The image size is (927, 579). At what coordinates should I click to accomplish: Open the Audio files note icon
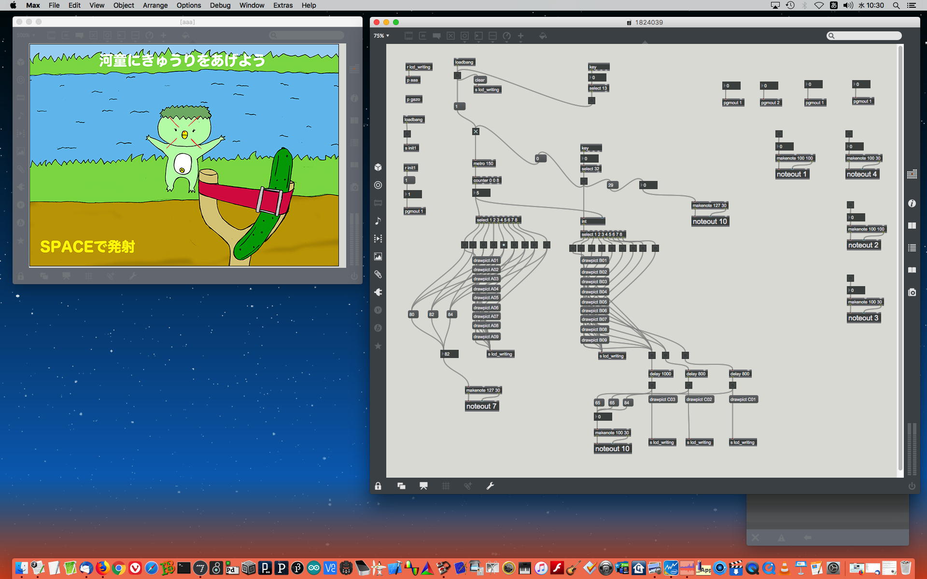378,221
